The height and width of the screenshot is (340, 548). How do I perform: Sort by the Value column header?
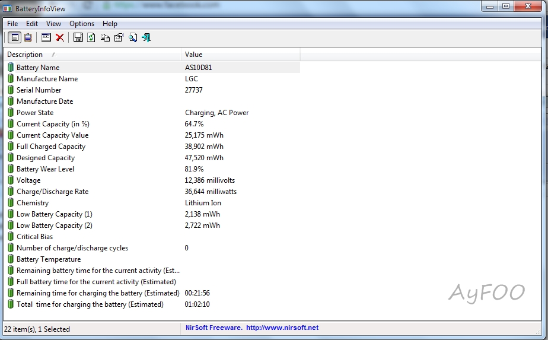point(241,54)
